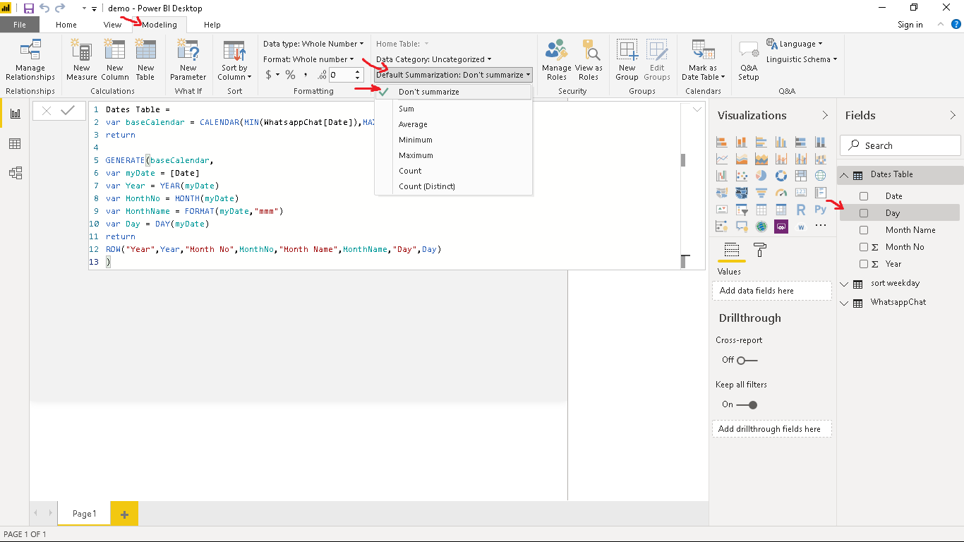Open the Manage Relationships dialog

tap(30, 61)
